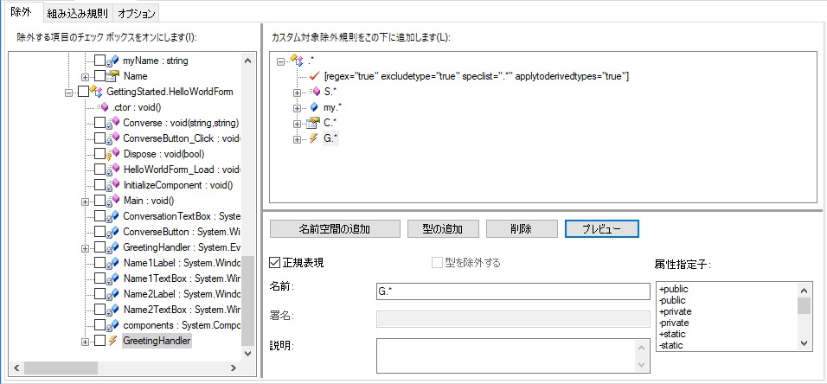The width and height of the screenshot is (827, 384).
Task: Click the method icon next to S.* rule
Action: click(314, 93)
